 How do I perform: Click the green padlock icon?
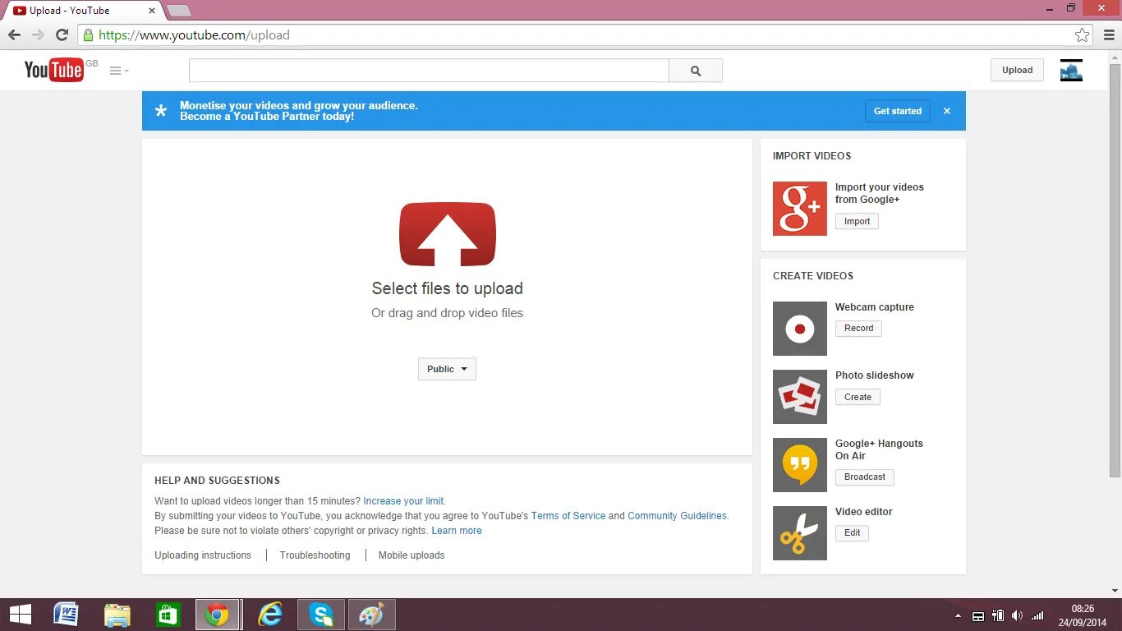(x=88, y=35)
